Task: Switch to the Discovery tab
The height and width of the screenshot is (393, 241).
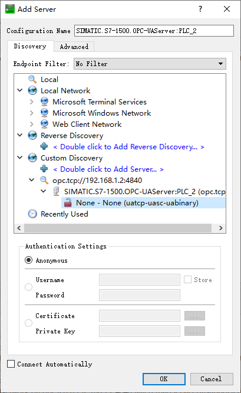Action: coord(30,46)
